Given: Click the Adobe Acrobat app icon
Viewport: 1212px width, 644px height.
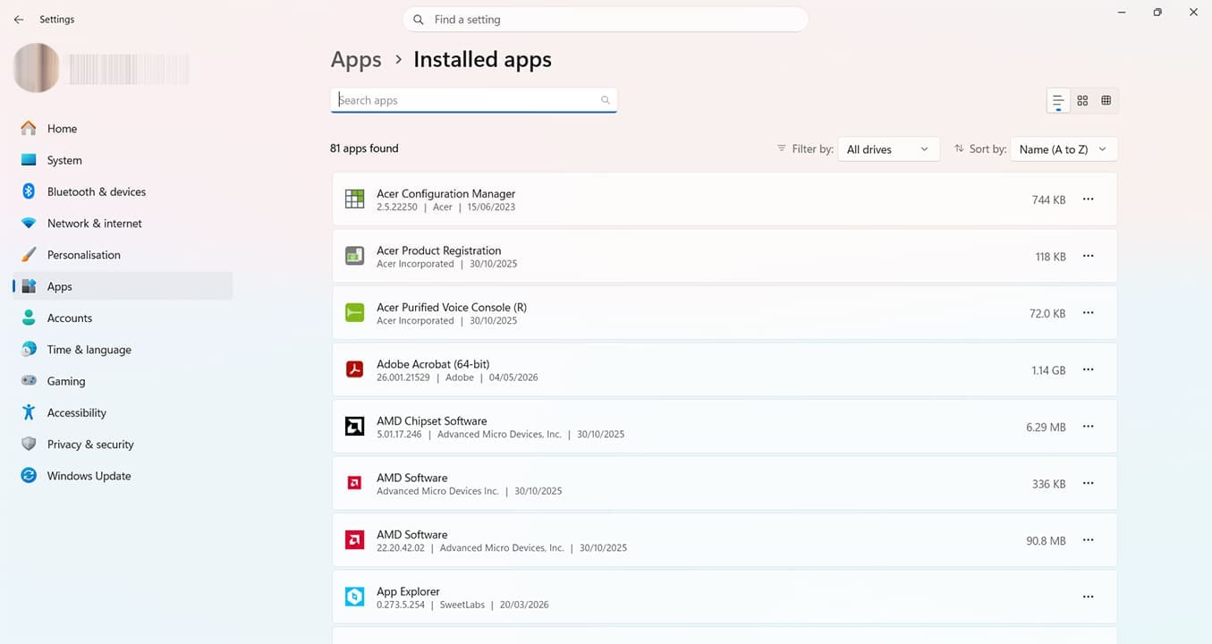Looking at the screenshot, I should (355, 369).
